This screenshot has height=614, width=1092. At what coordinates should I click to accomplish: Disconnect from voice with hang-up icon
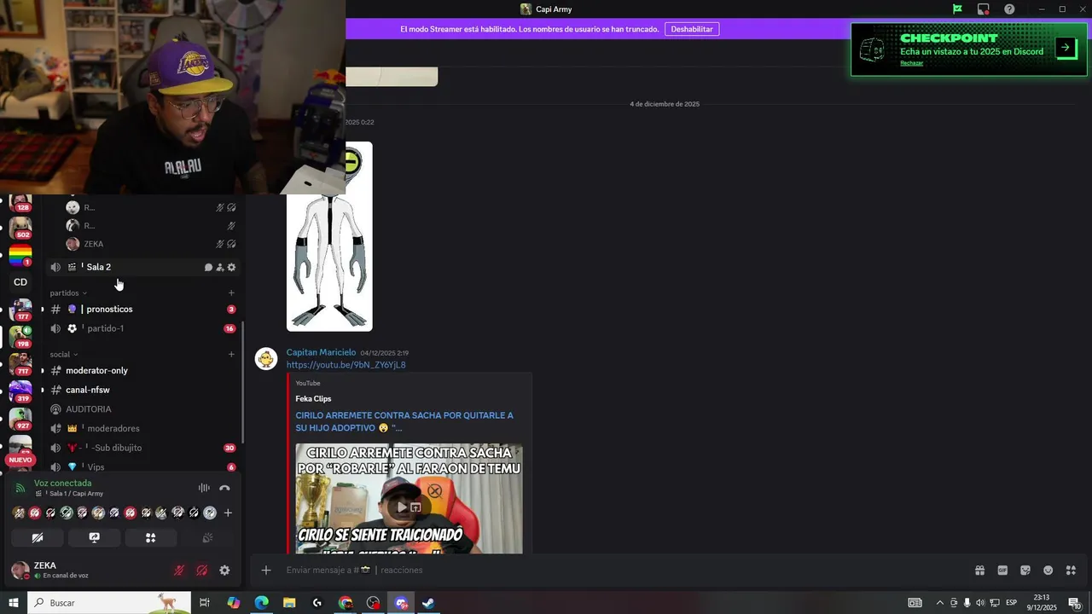(x=224, y=488)
